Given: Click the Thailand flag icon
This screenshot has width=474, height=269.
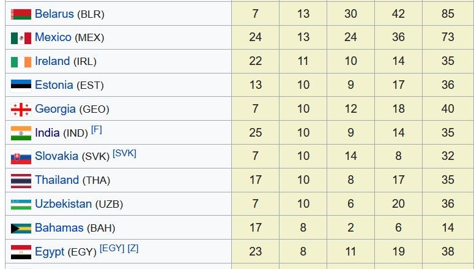Looking at the screenshot, I should tap(21, 180).
